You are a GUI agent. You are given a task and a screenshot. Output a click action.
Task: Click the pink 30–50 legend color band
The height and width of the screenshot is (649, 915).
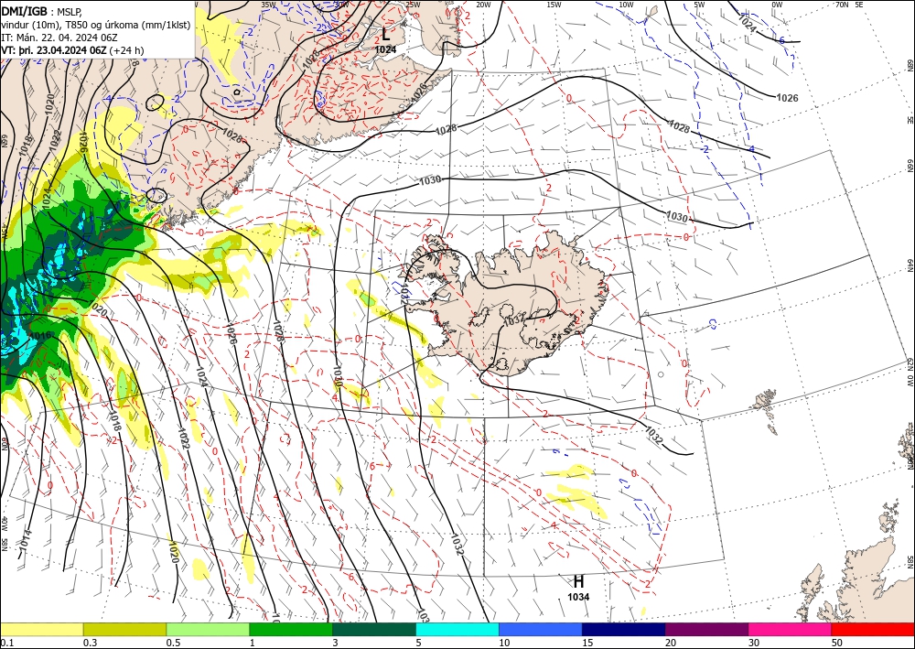(x=790, y=629)
